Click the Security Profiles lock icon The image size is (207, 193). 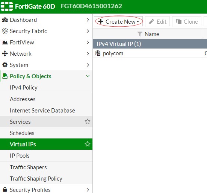(5, 190)
